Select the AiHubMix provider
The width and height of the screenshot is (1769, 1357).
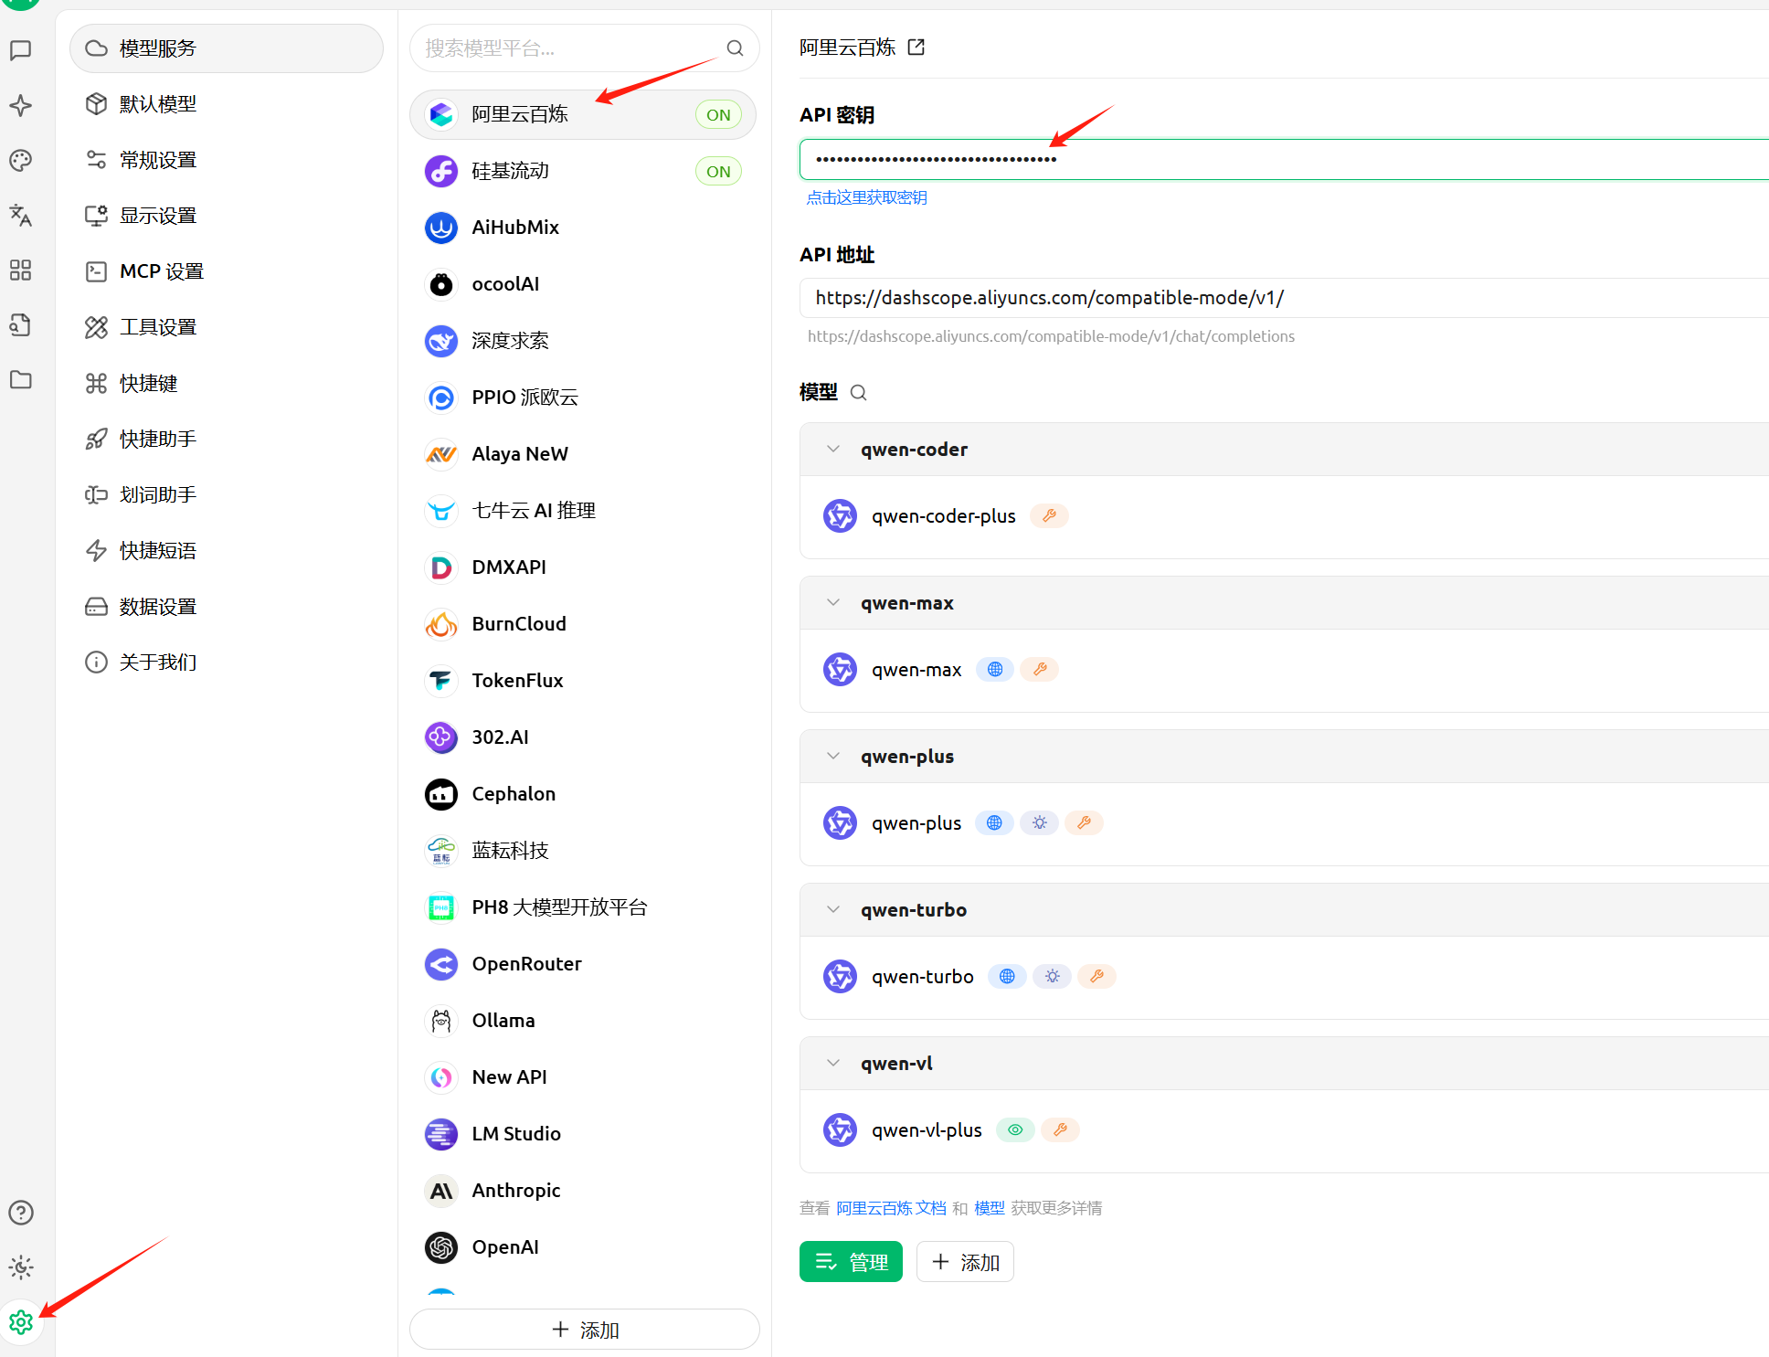583,228
